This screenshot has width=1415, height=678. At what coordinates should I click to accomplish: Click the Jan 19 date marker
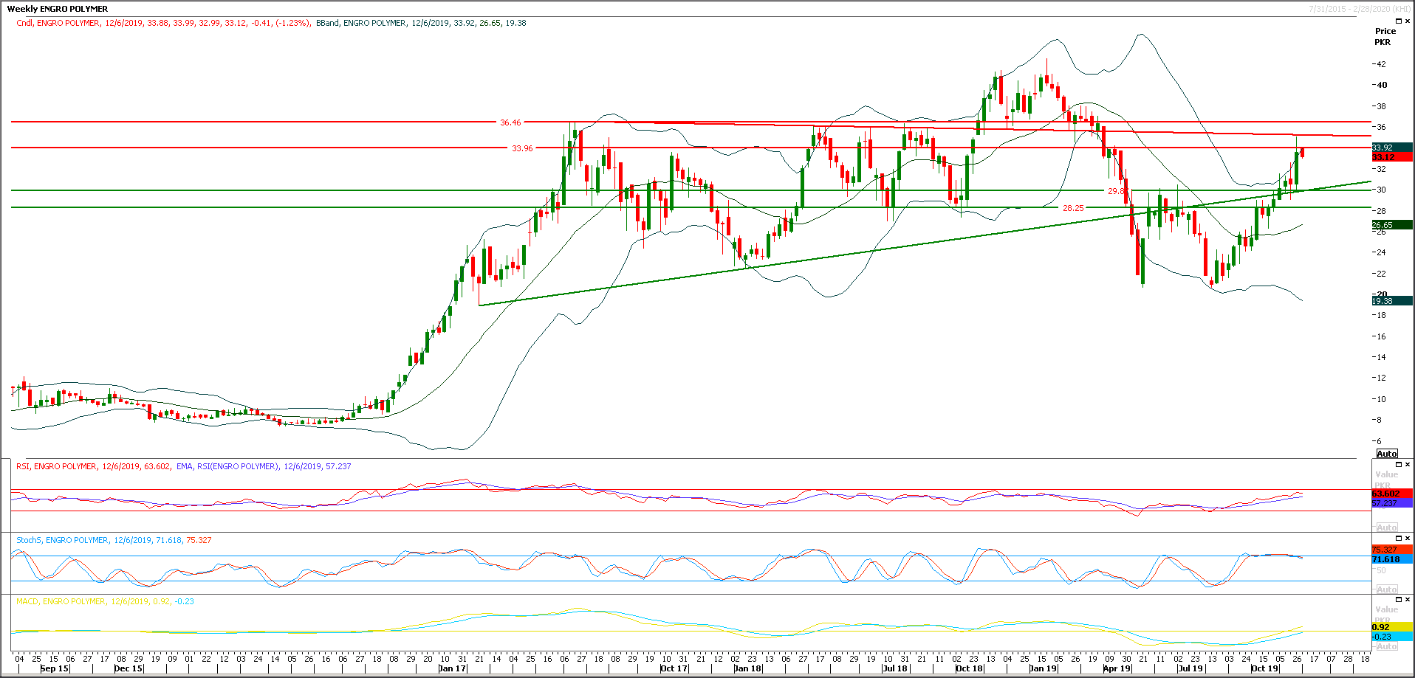coord(1044,668)
